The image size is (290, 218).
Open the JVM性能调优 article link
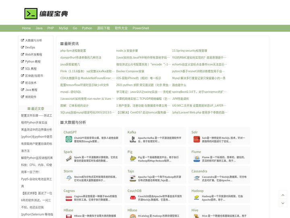click(x=180, y=99)
